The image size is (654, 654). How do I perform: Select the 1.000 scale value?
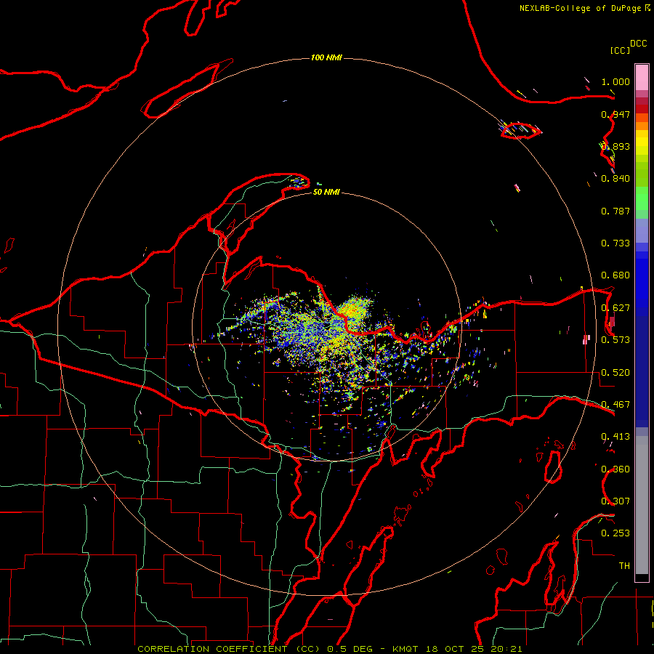point(615,81)
